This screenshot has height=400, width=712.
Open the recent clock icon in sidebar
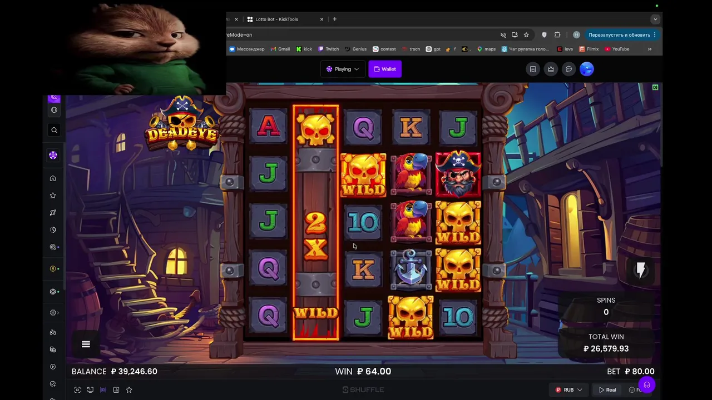tap(53, 229)
